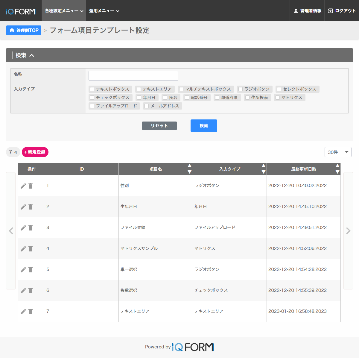Delete the 生年月日 row with trash icon
The height and width of the screenshot is (358, 359).
click(31, 207)
